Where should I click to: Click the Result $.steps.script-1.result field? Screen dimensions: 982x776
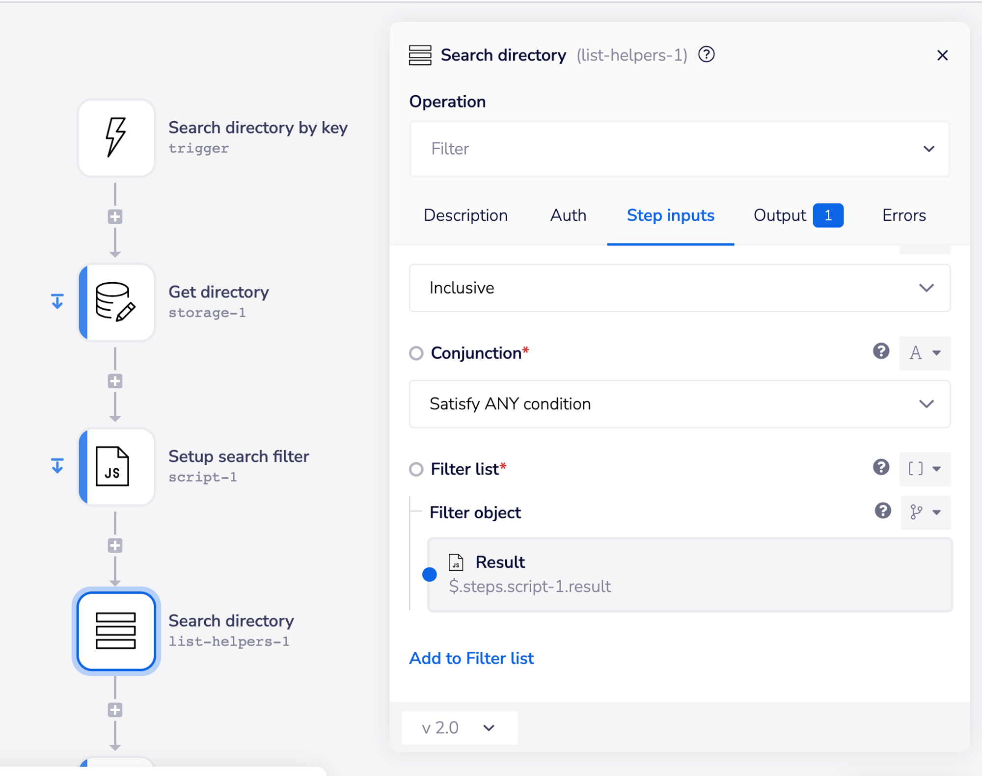click(x=689, y=574)
